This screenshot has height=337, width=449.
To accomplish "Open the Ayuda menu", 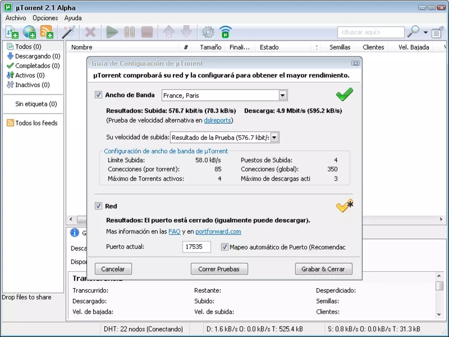I will pos(73,18).
